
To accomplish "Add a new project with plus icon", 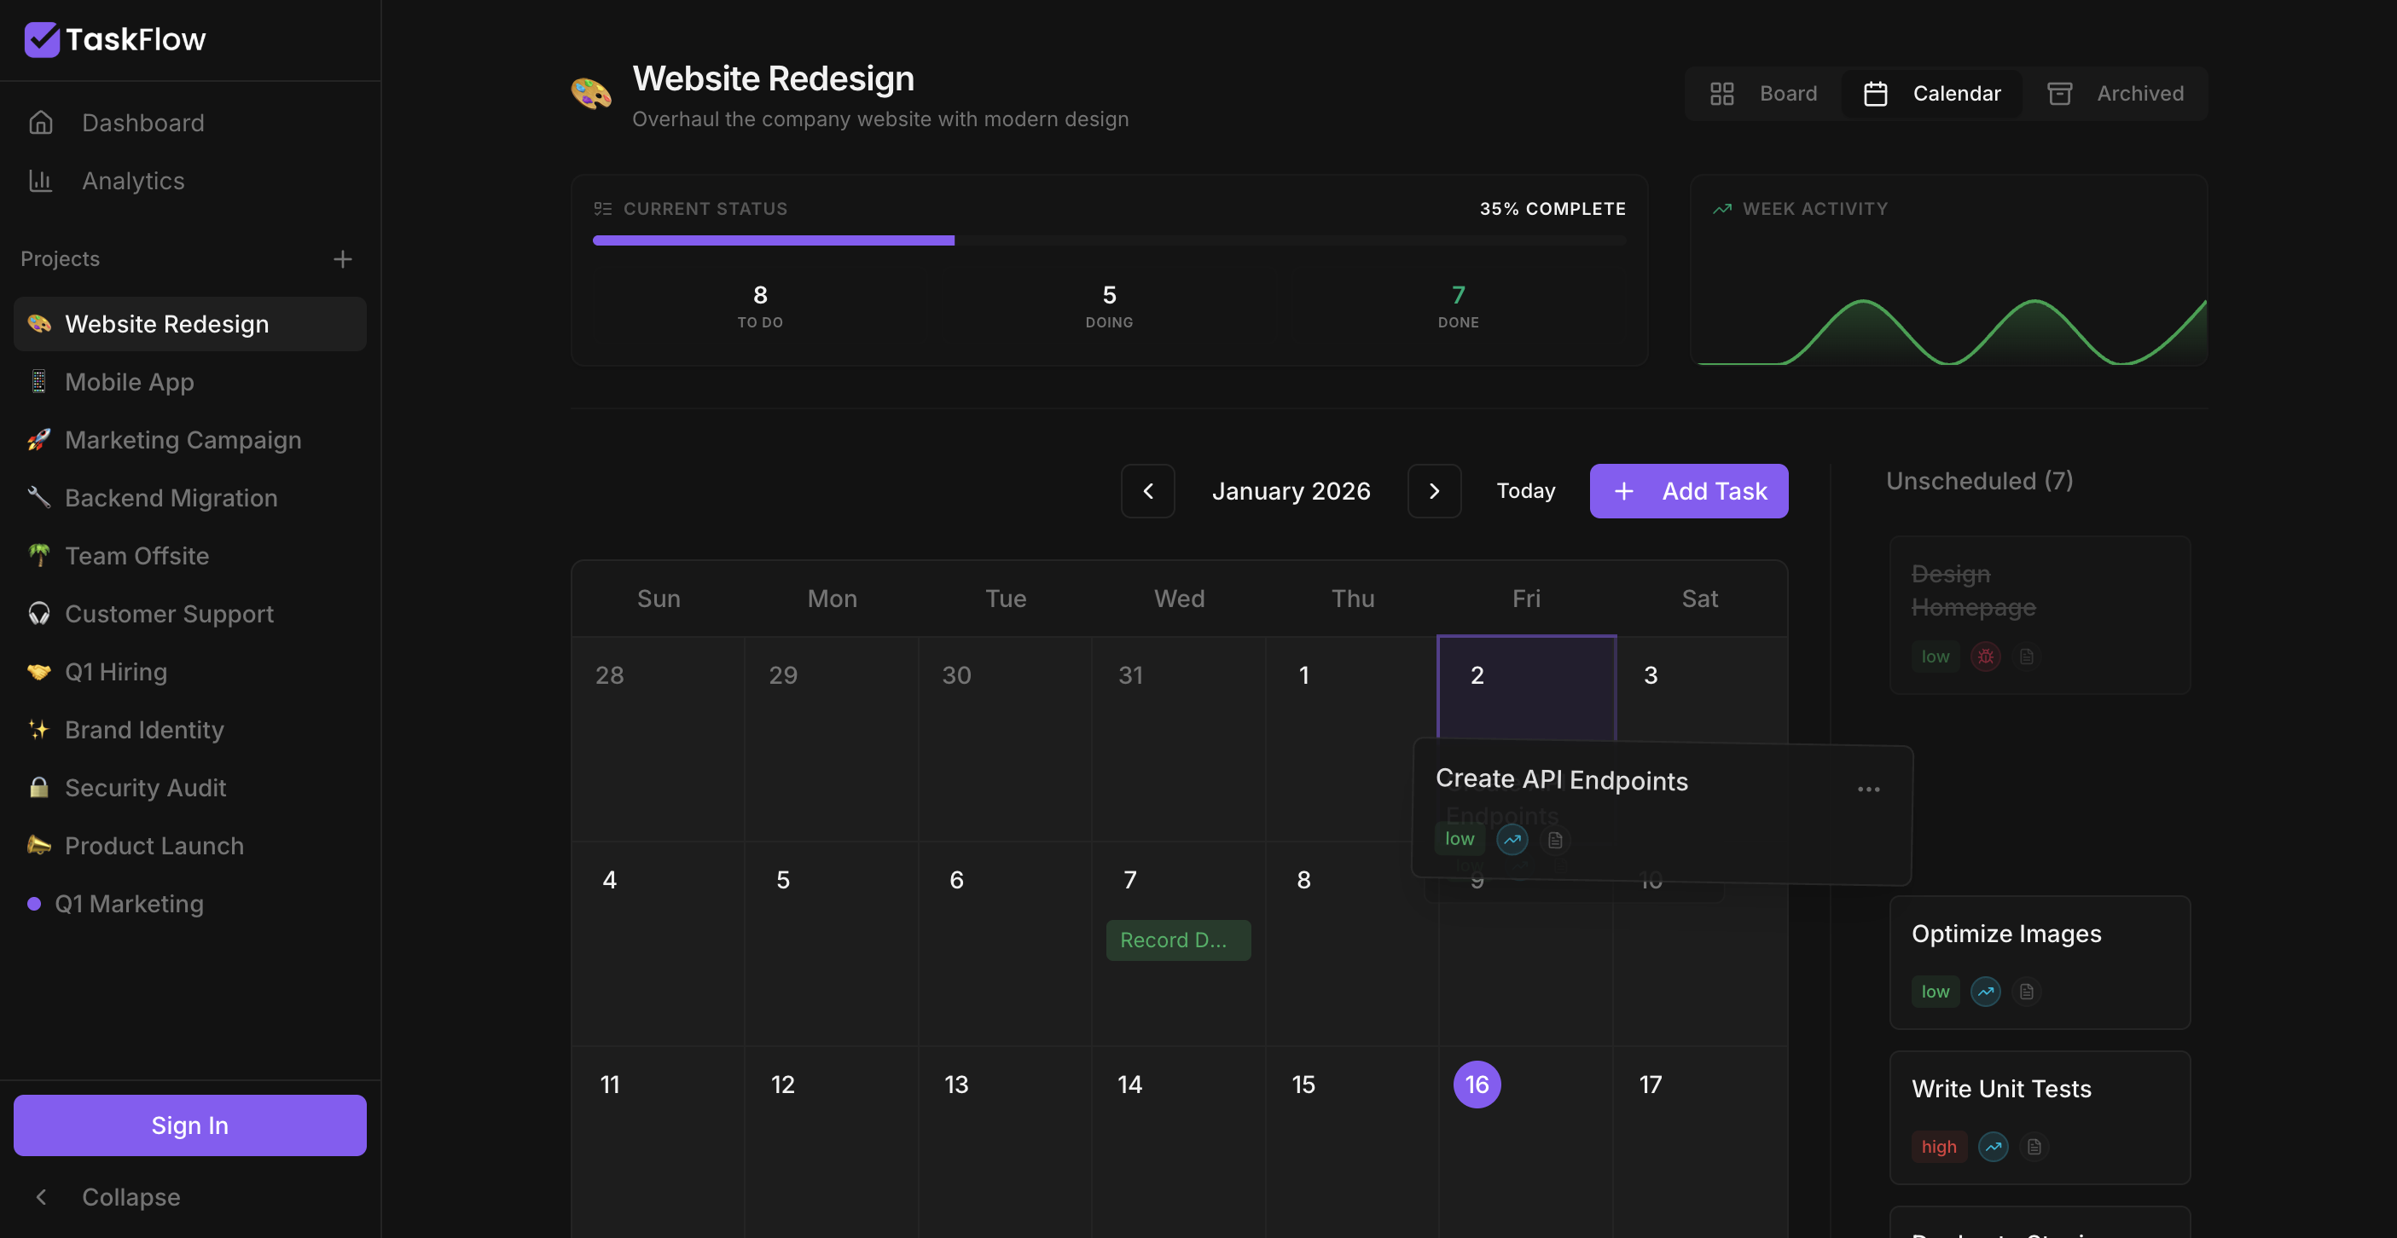I will point(342,258).
